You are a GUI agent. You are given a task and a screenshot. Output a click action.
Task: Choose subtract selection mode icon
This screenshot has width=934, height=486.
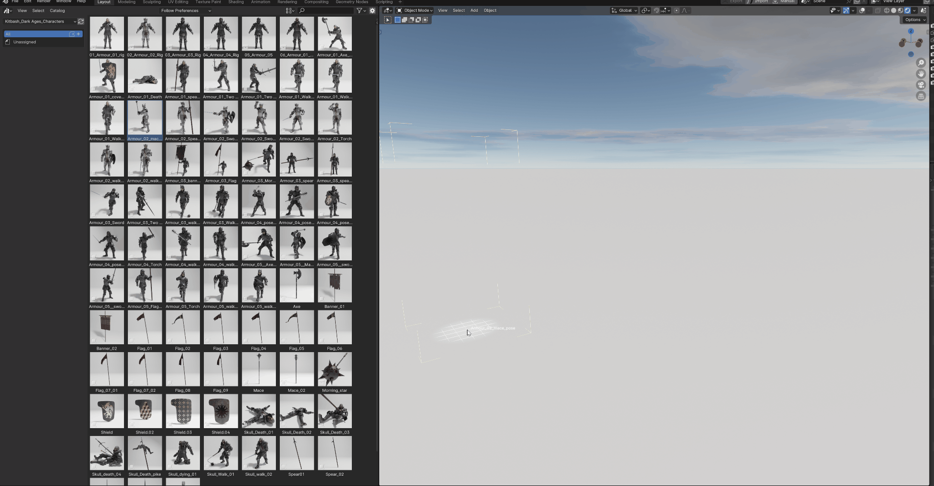click(411, 20)
